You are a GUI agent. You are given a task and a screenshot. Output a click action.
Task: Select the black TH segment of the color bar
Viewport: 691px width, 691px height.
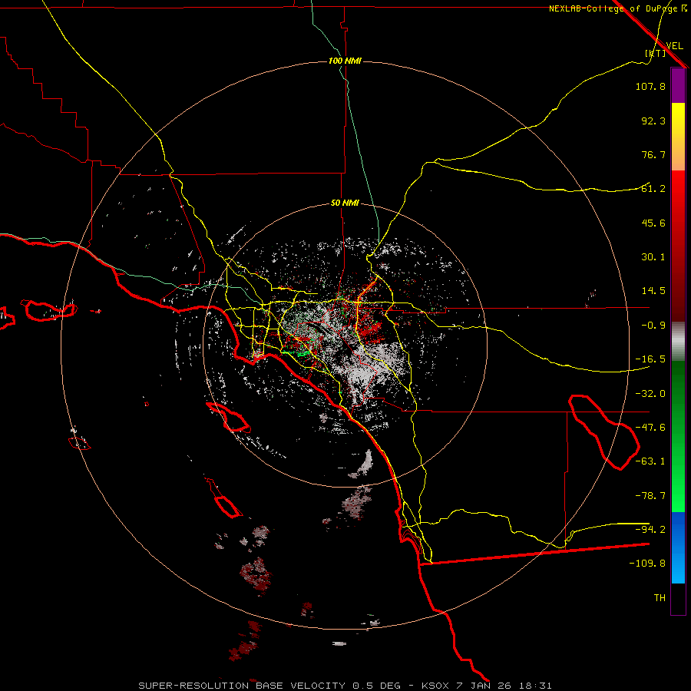[x=678, y=599]
